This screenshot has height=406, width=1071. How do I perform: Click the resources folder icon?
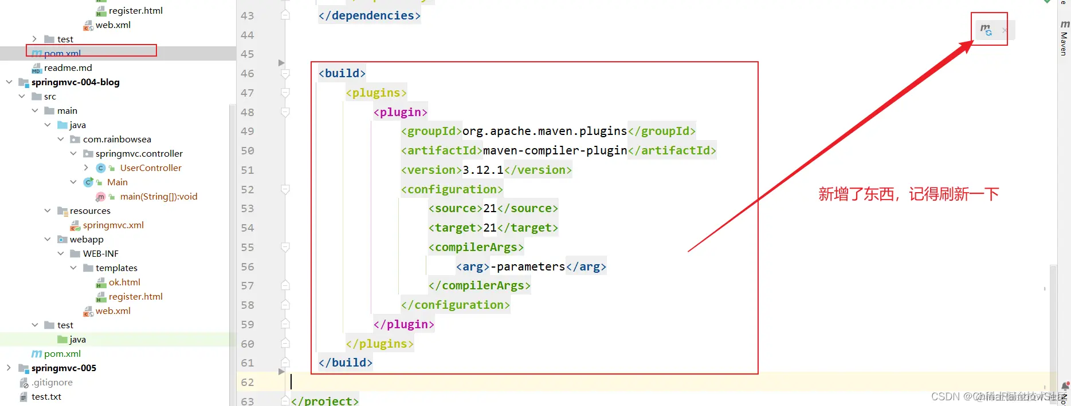tap(62, 210)
